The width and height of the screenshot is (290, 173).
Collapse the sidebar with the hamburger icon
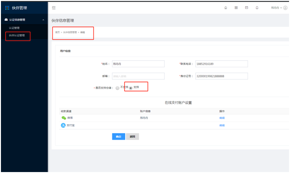(54, 8)
